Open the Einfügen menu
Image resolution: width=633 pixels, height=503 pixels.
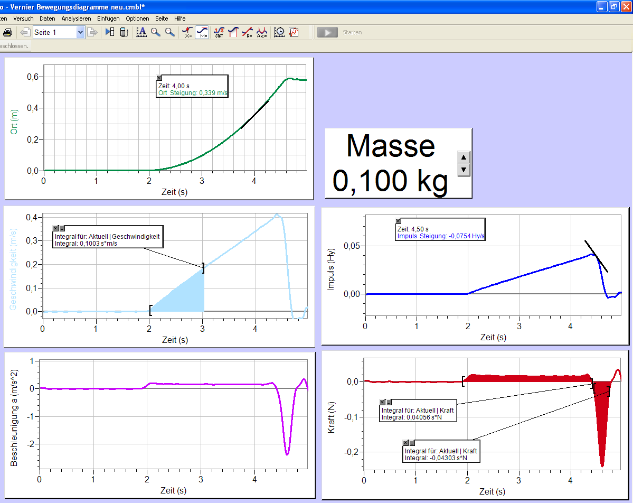pos(108,18)
